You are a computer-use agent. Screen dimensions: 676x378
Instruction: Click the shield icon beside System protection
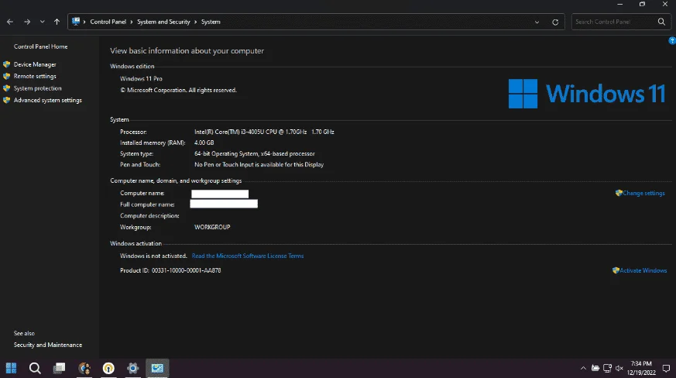click(6, 88)
